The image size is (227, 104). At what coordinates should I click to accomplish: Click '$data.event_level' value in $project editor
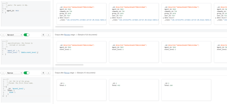pos(29,52)
